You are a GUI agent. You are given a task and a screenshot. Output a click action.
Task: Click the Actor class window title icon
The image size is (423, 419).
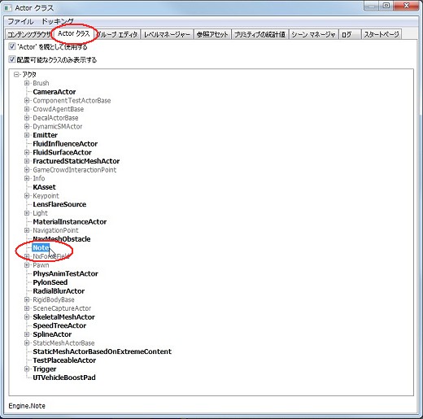click(8, 7)
